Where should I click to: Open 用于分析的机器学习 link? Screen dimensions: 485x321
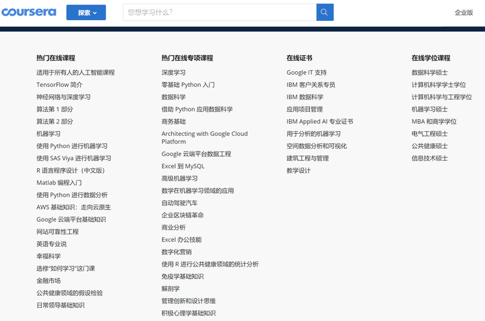(314, 134)
